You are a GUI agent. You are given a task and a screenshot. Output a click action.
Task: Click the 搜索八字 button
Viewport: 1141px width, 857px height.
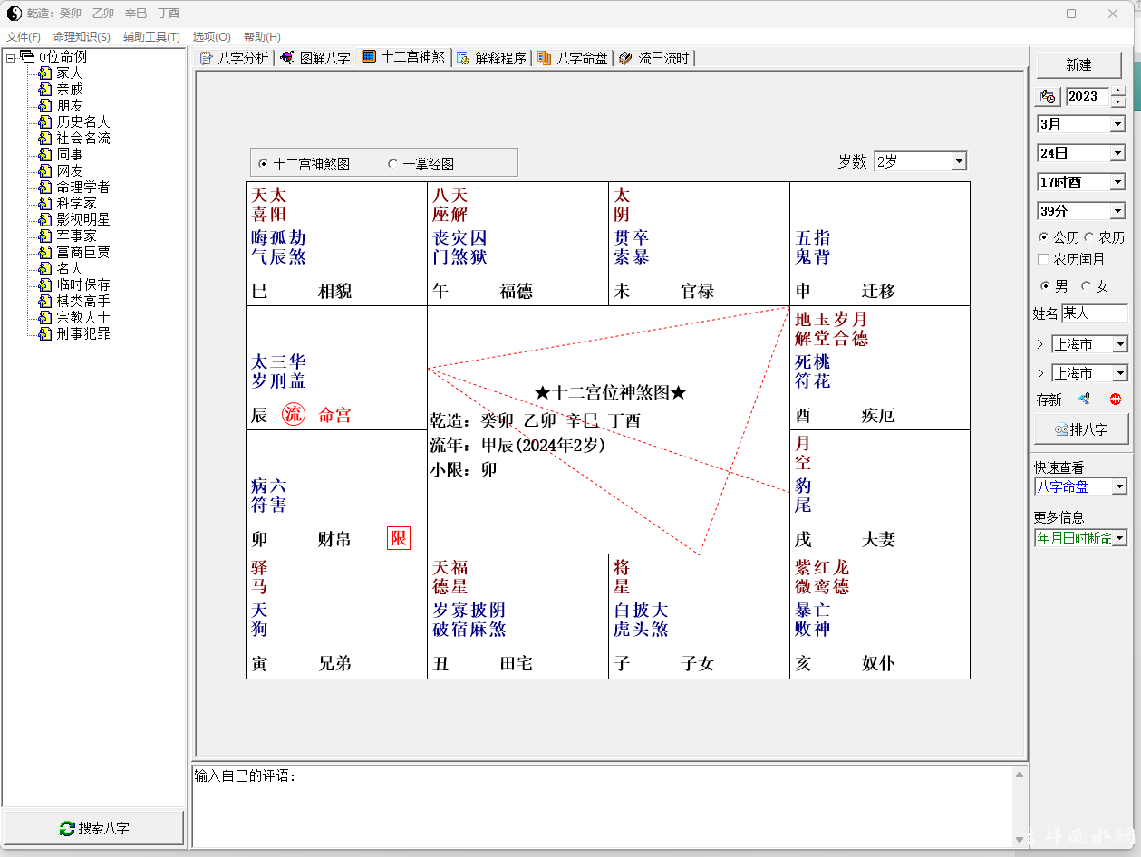[x=93, y=828]
